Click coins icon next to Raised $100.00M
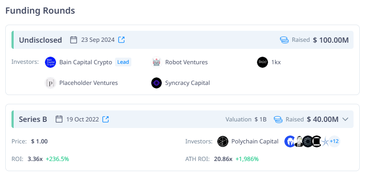Viewport: 365px width, 172px height. click(x=284, y=40)
